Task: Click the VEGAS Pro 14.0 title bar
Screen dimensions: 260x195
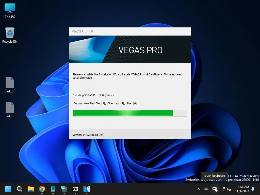Action: point(130,31)
